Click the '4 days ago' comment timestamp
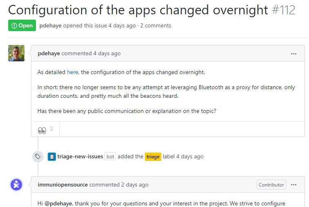 coord(107,54)
